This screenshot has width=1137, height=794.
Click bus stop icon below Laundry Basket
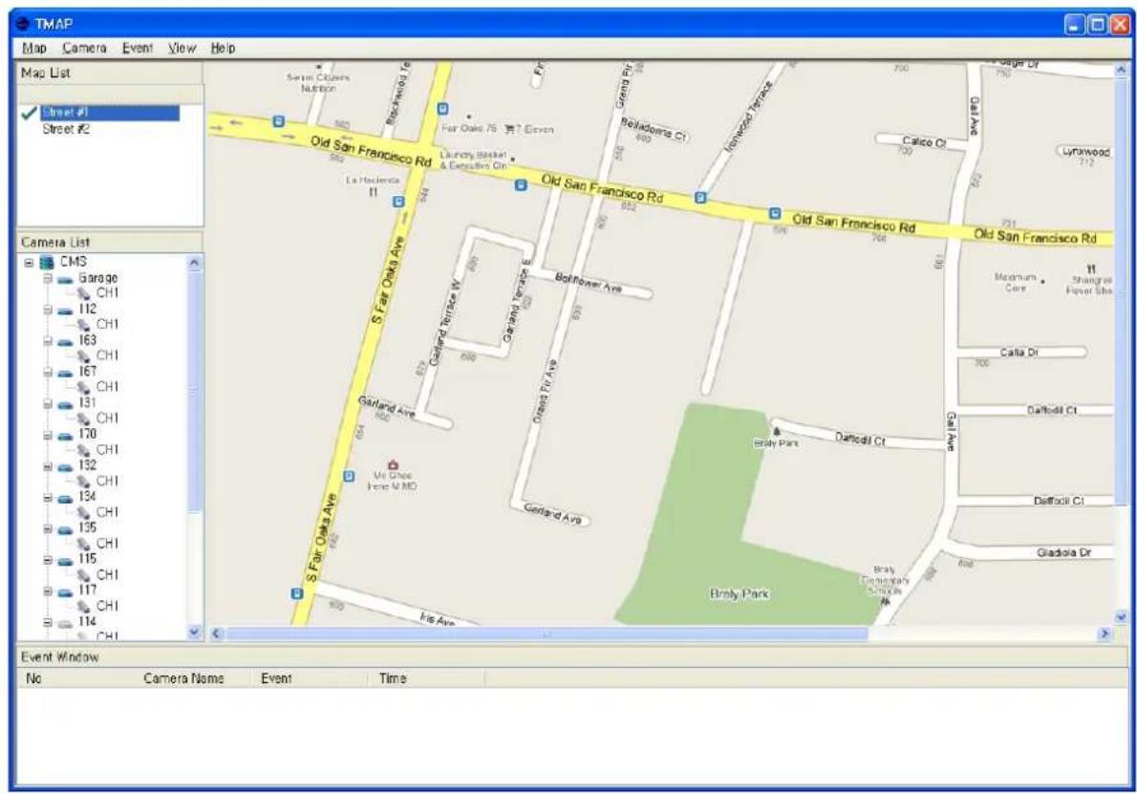tap(521, 185)
